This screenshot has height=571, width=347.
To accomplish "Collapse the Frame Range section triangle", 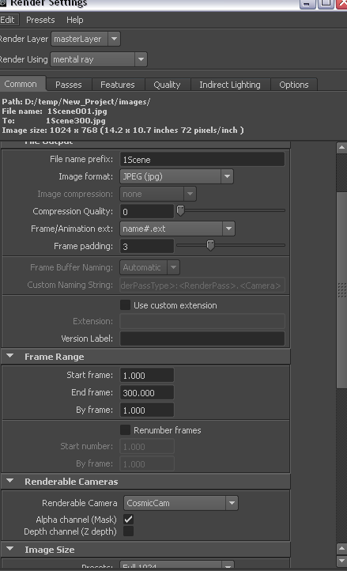I will 10,356.
